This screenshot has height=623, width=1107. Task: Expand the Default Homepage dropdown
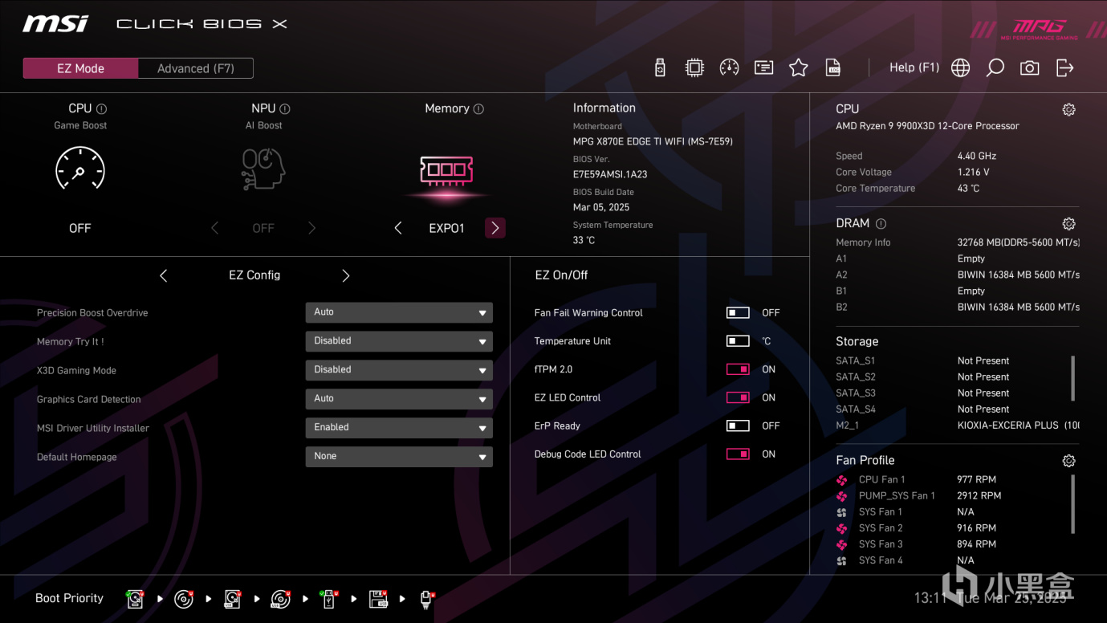click(399, 457)
